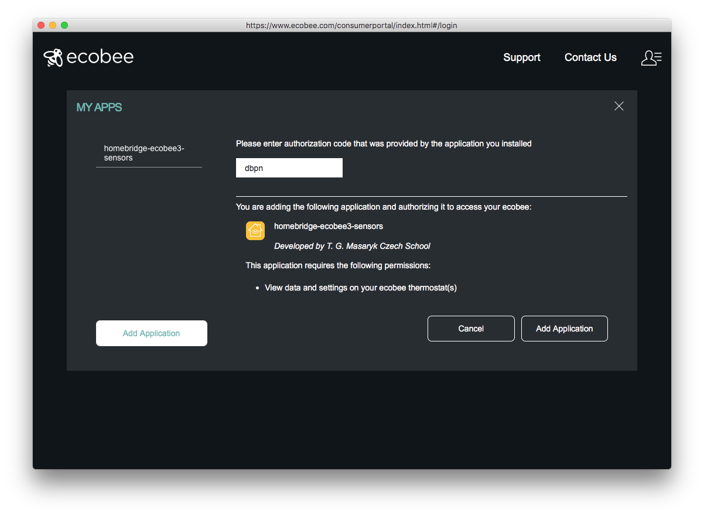Click the 'You are adding the following application' text
The image size is (704, 516).
[x=384, y=207]
